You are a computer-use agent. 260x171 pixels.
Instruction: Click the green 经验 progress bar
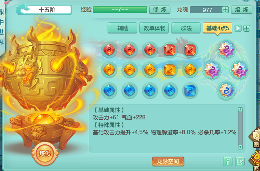coord(120,10)
